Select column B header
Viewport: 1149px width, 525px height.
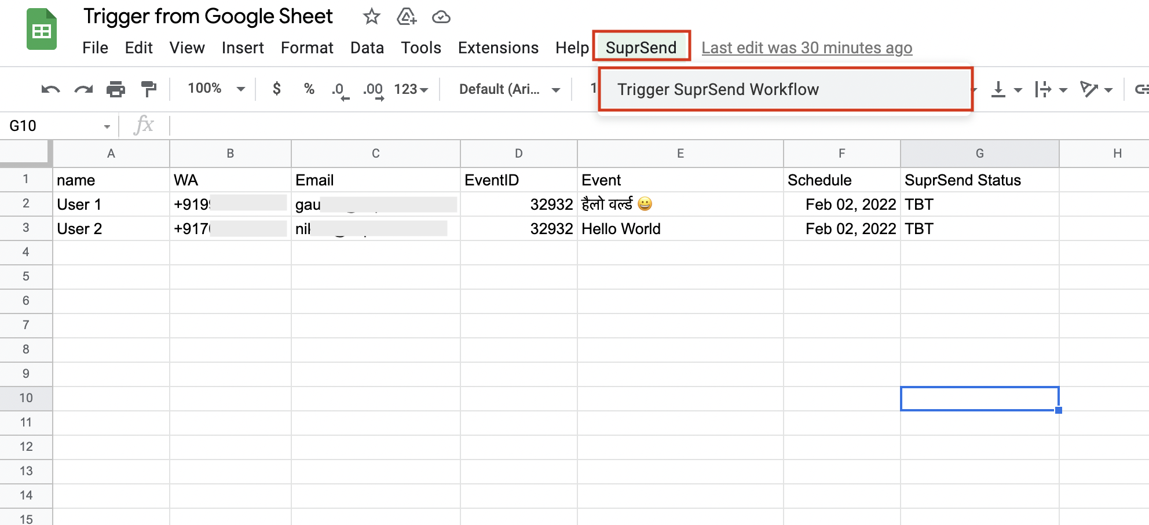tap(230, 154)
